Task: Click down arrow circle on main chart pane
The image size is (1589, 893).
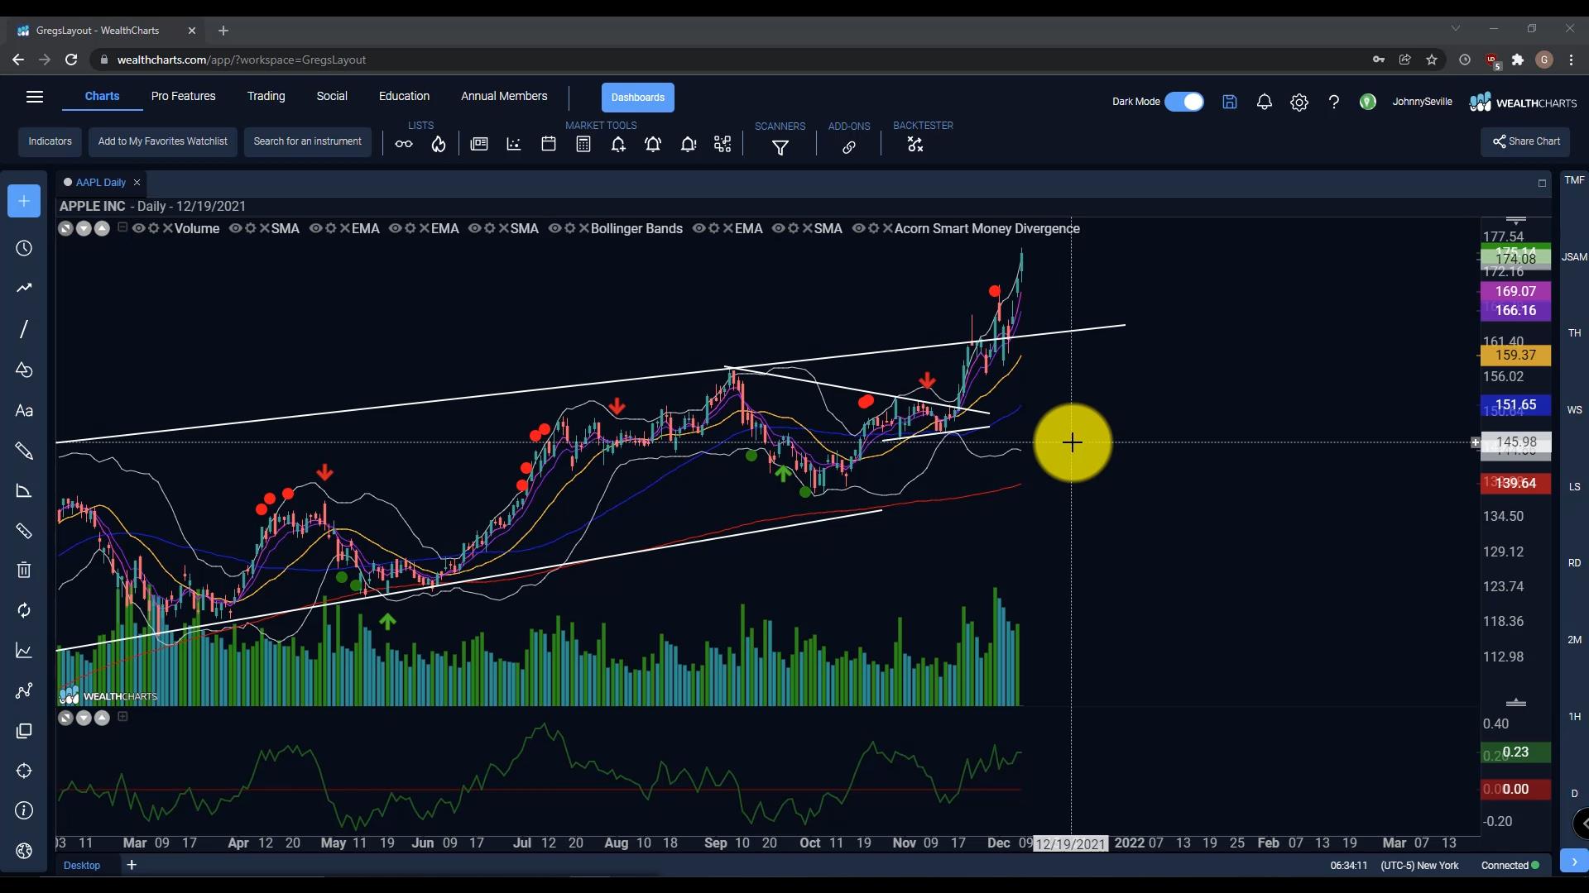Action: (84, 228)
